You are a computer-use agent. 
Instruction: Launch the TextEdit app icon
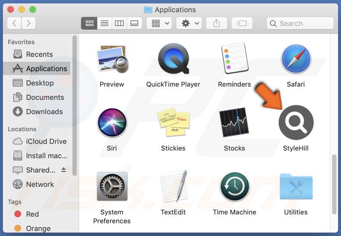[x=174, y=186]
